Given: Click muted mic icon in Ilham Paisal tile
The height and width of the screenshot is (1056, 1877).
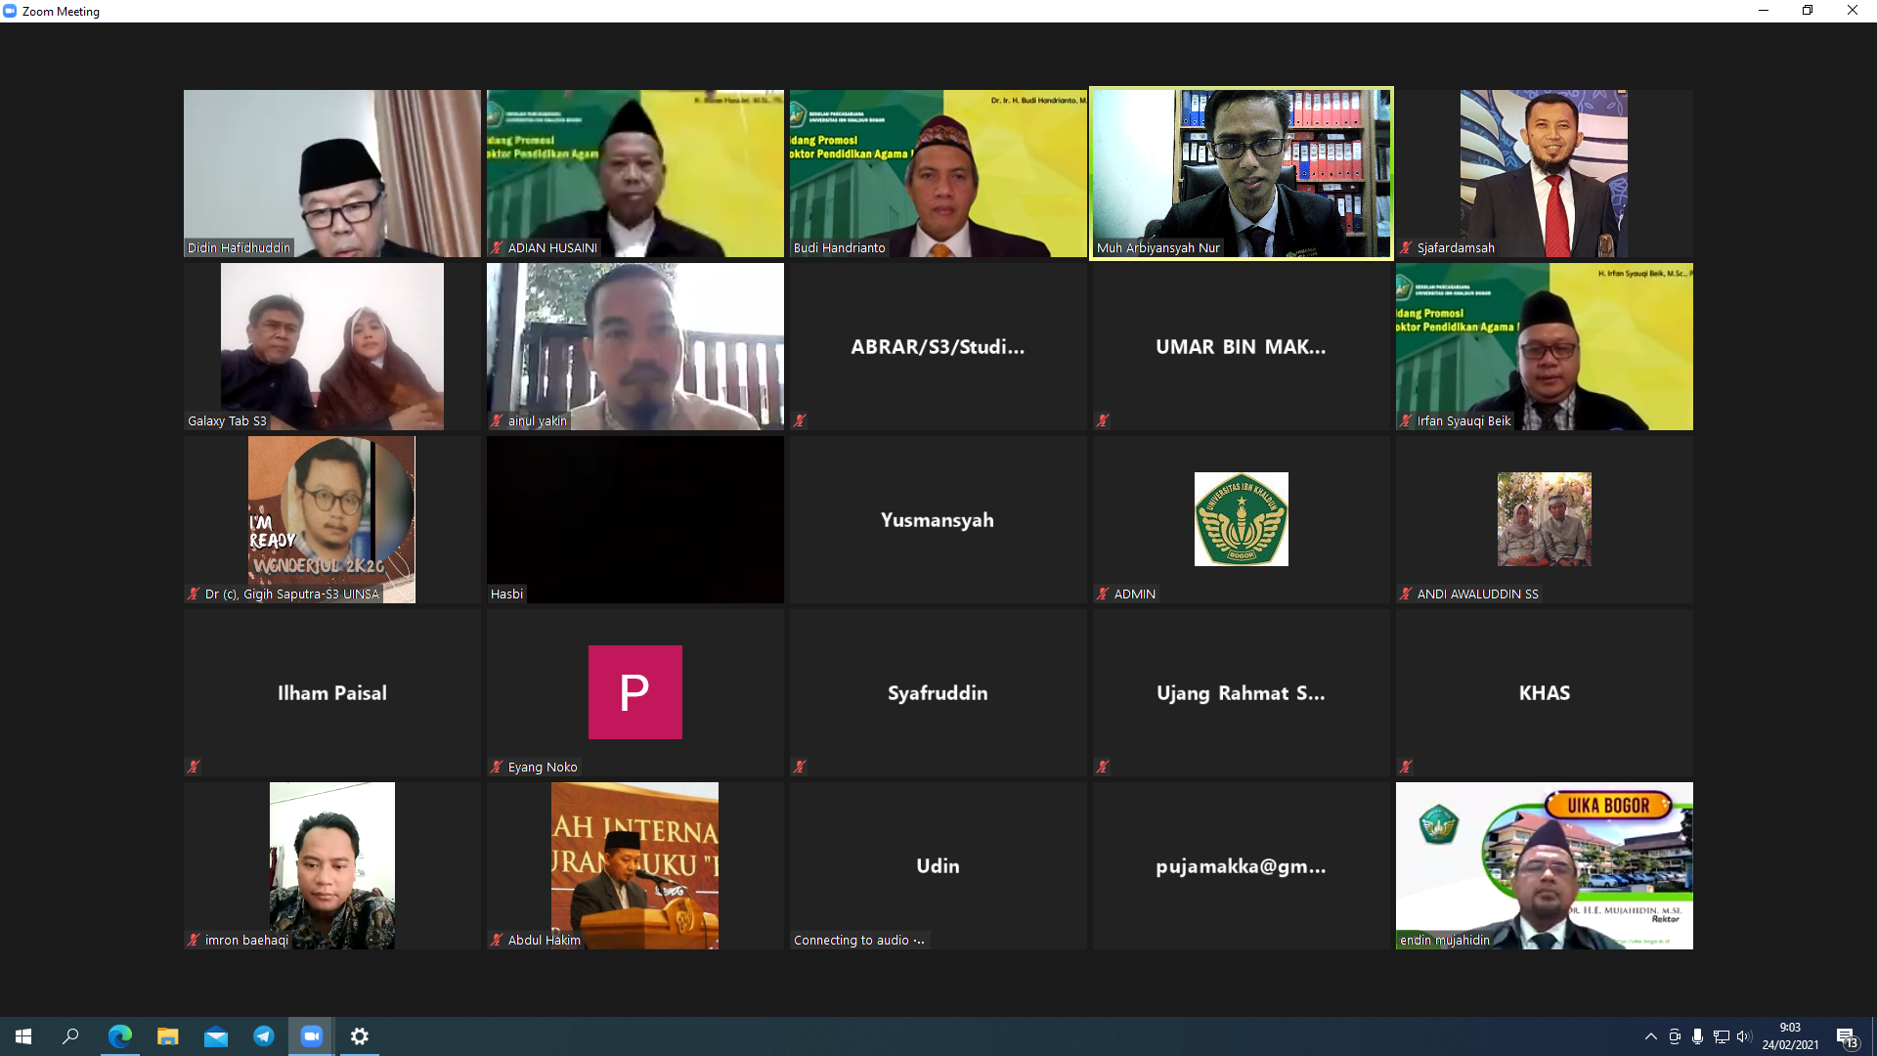Looking at the screenshot, I should [x=194, y=767].
